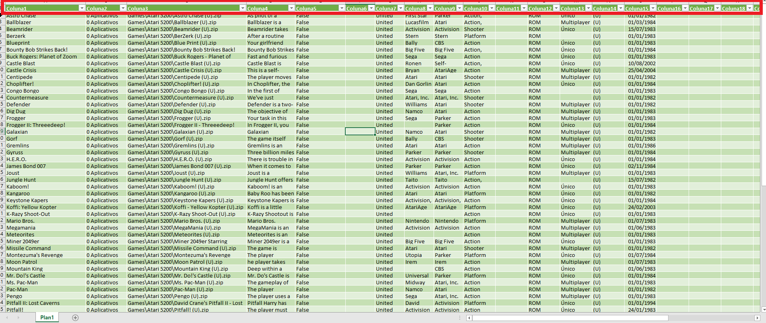This screenshot has height=323, width=766.
Task: Select the date cell "10/08/2002"
Action: point(640,63)
